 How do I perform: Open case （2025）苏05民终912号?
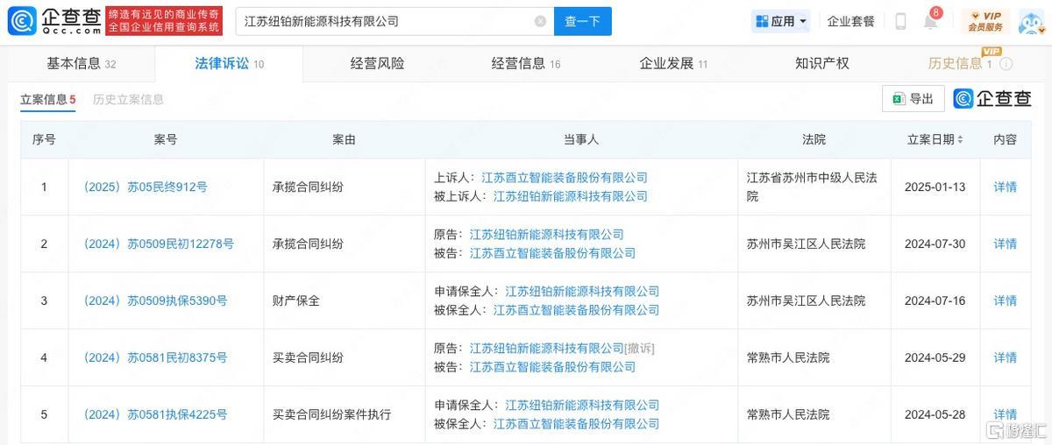(144, 187)
